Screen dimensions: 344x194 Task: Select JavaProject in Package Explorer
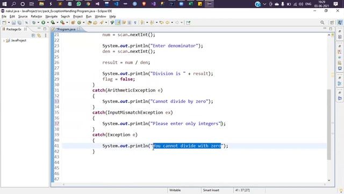click(x=18, y=40)
